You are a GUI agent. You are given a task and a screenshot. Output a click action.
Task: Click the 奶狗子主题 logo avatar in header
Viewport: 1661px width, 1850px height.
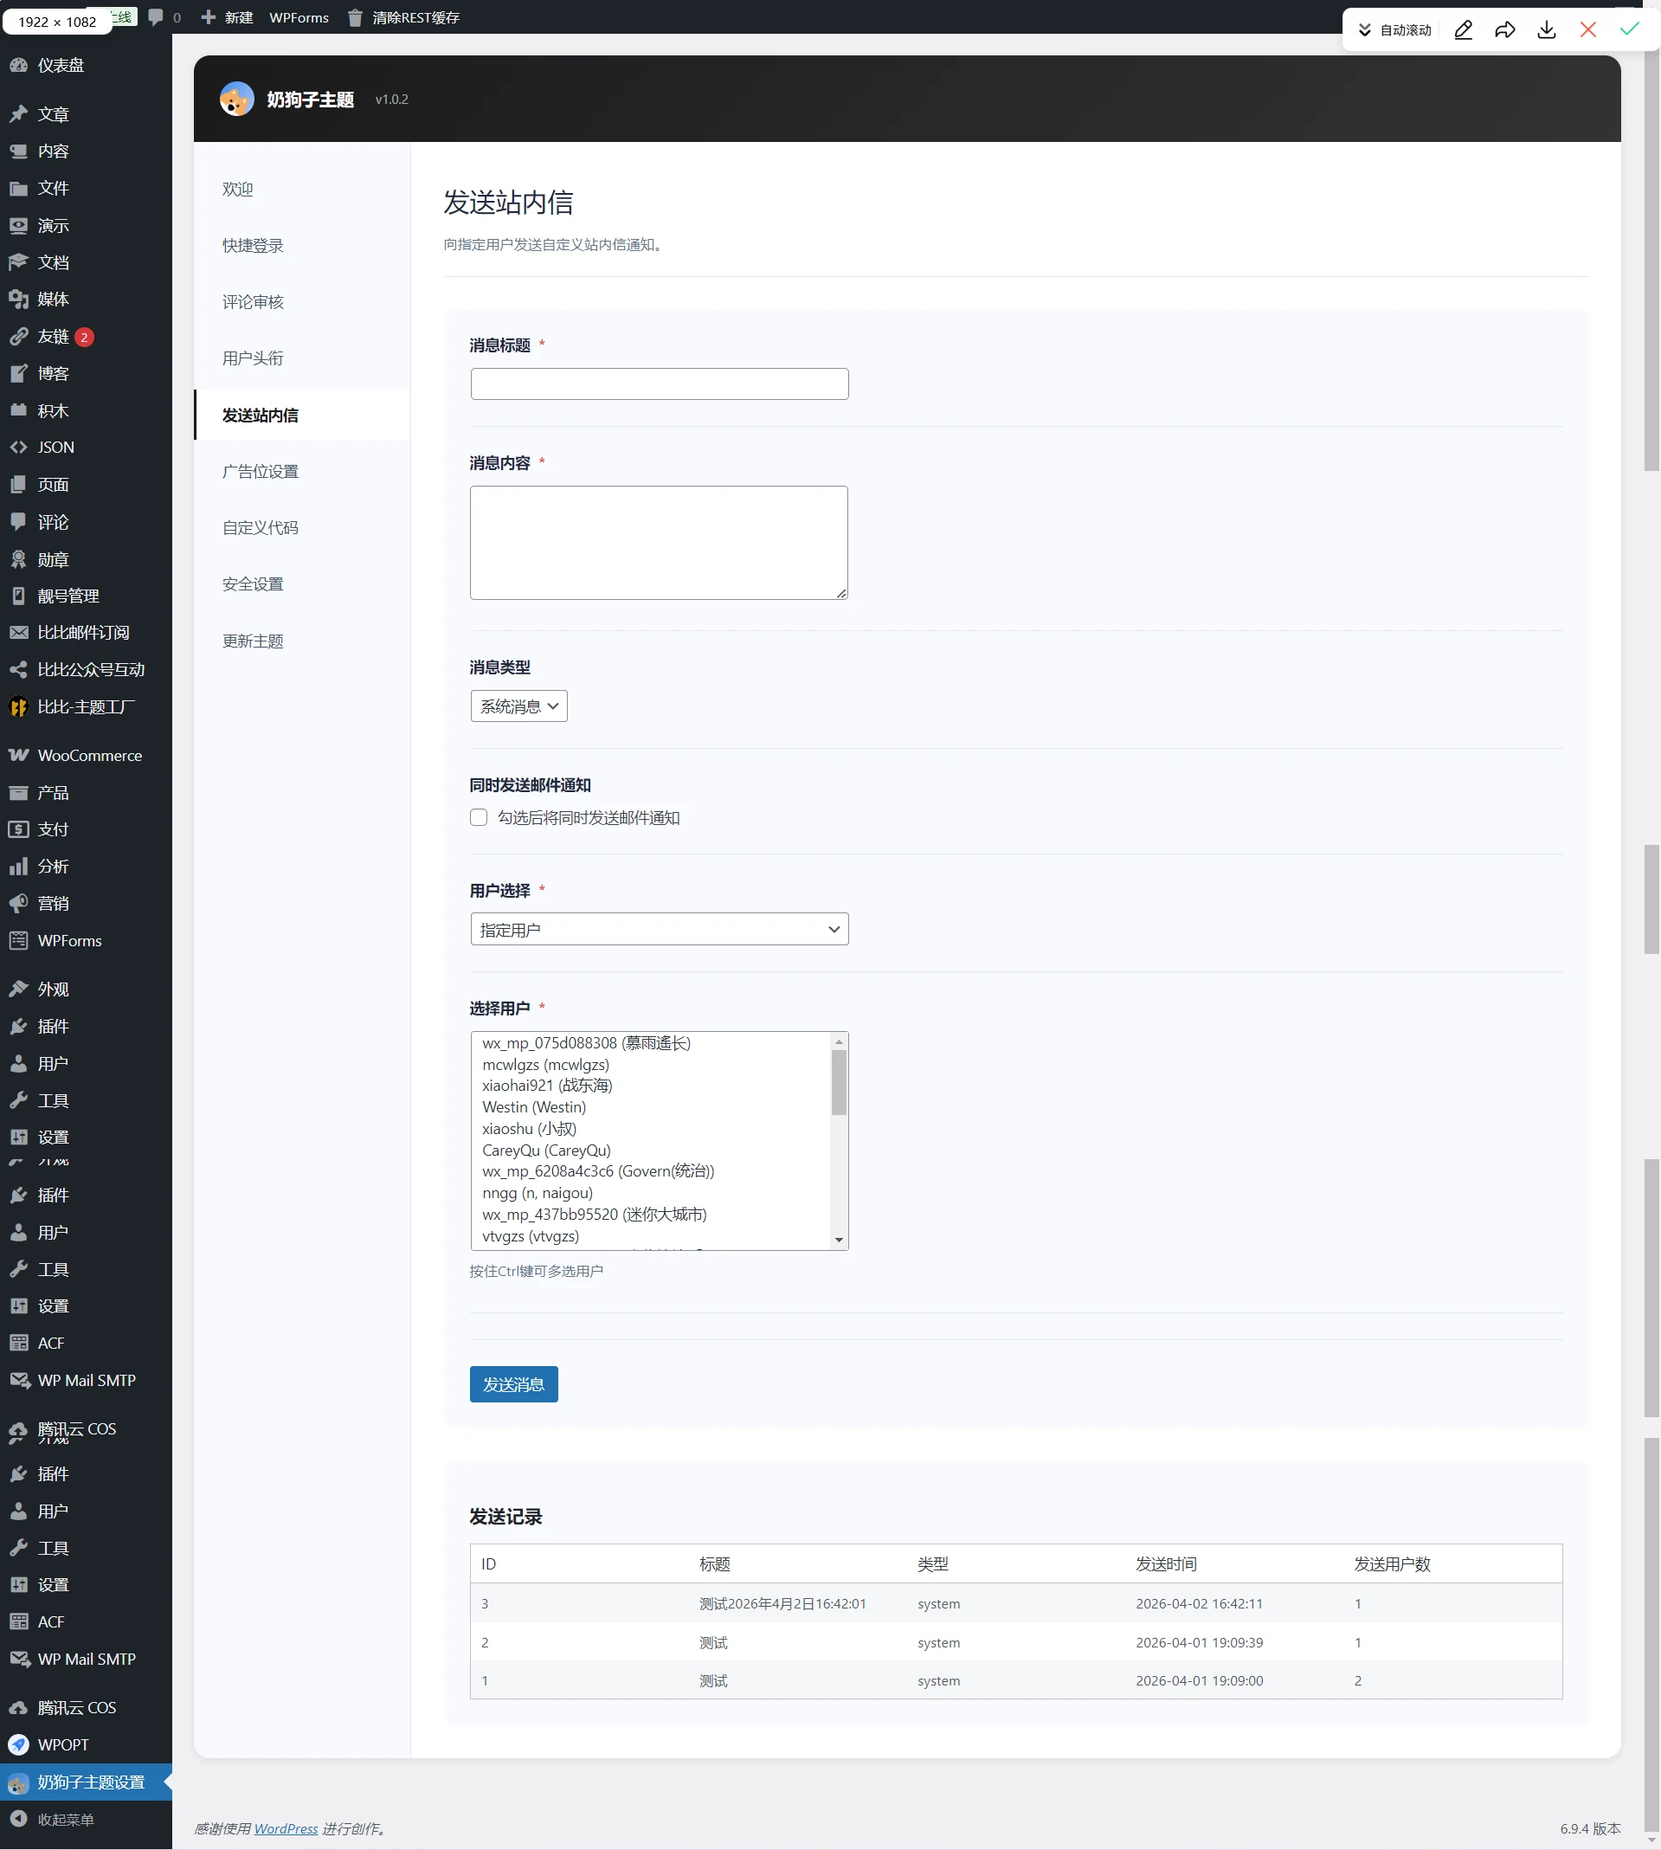coord(236,99)
